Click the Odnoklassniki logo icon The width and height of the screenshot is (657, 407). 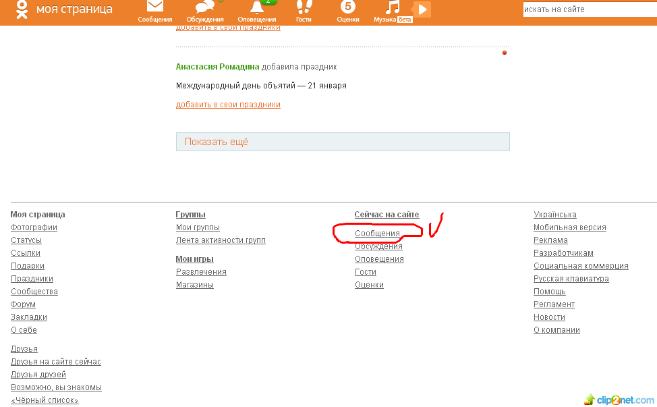[22, 9]
